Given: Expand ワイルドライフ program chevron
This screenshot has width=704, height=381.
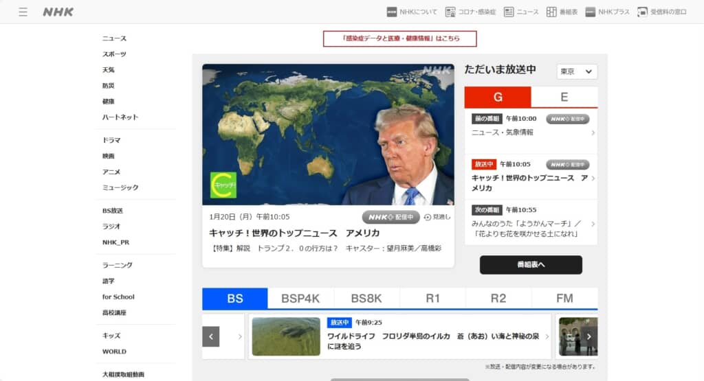Looking at the screenshot, I should [547, 336].
